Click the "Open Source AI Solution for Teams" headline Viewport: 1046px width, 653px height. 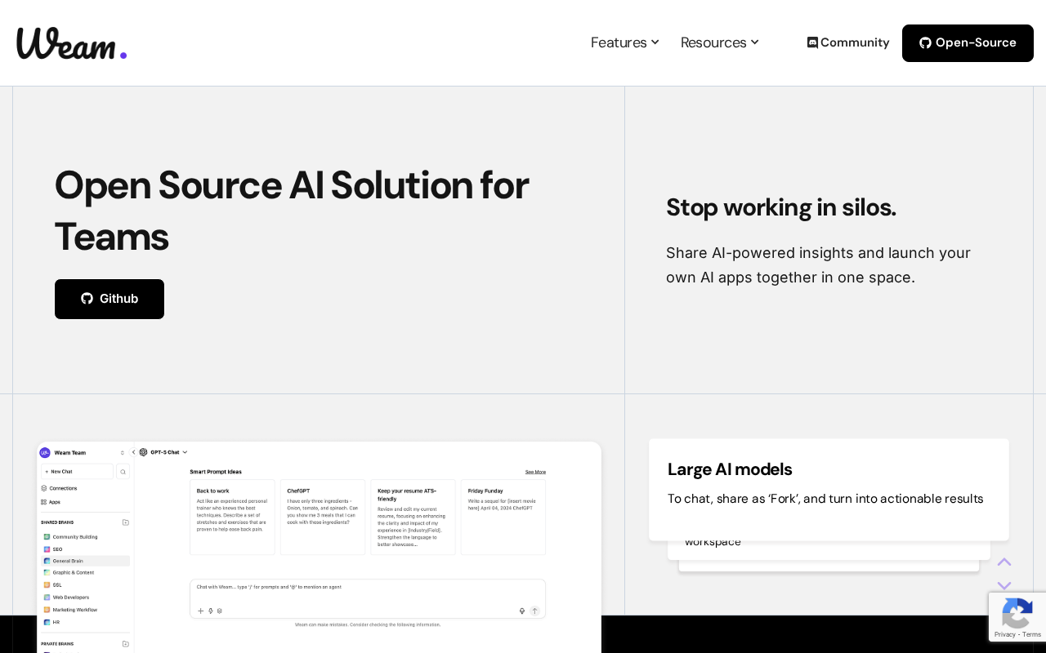coord(292,211)
